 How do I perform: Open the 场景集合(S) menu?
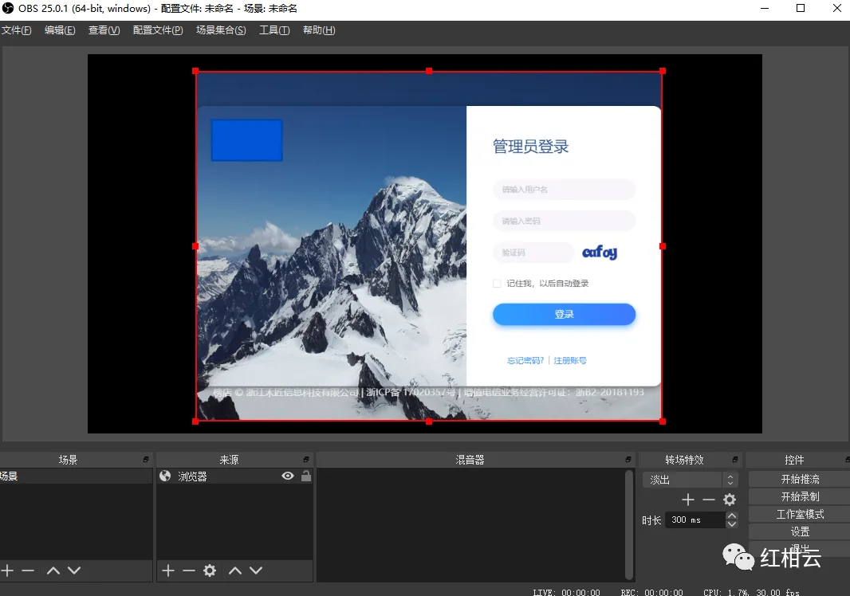pyautogui.click(x=221, y=30)
